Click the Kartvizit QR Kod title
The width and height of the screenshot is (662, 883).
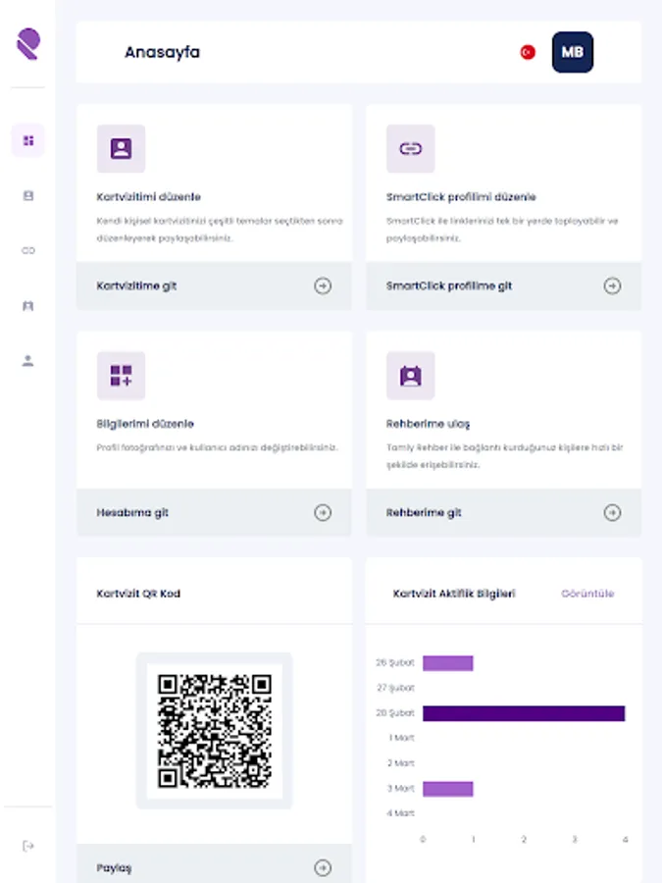(138, 594)
